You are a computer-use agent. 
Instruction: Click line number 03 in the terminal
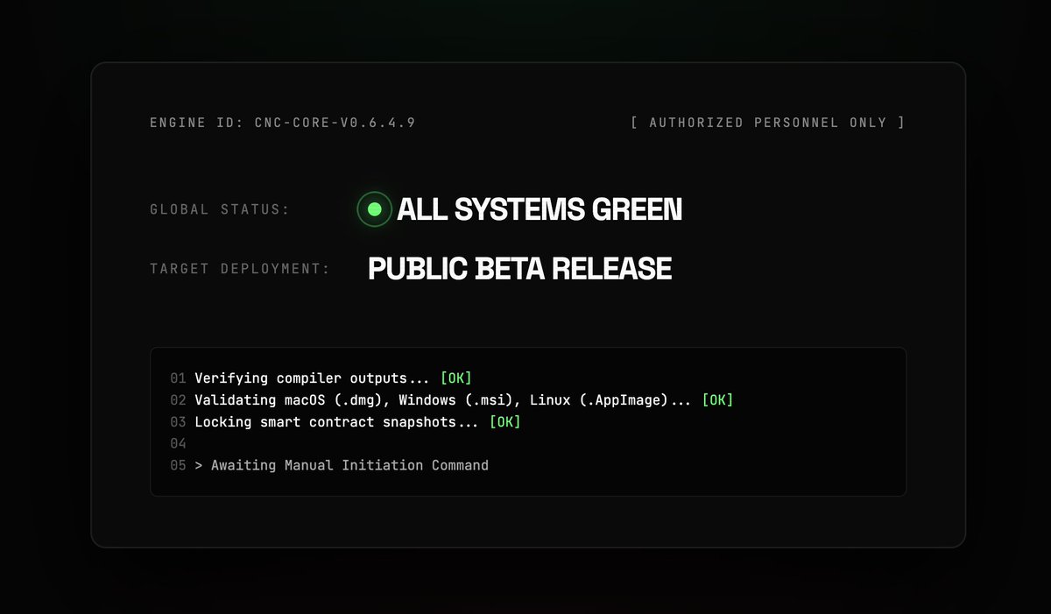pos(178,422)
